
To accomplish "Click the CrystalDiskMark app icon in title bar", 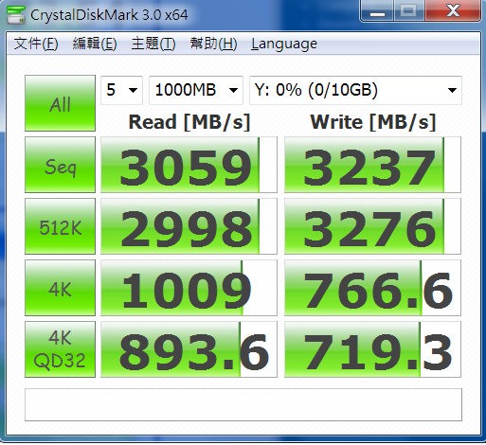I will tap(16, 14).
